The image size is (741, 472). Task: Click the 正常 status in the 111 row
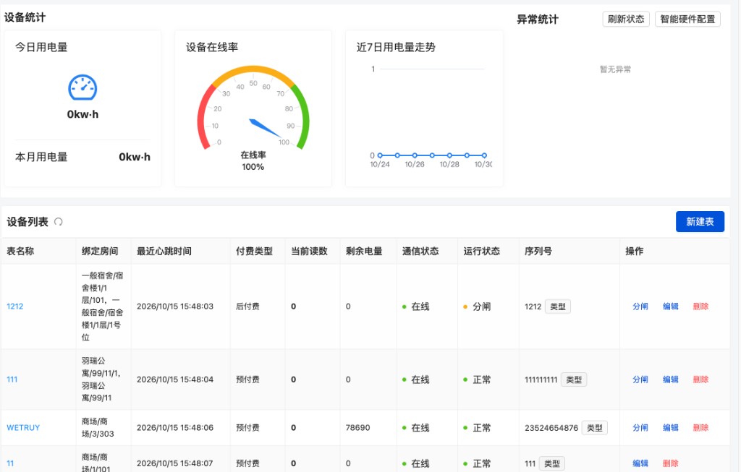pyautogui.click(x=477, y=380)
